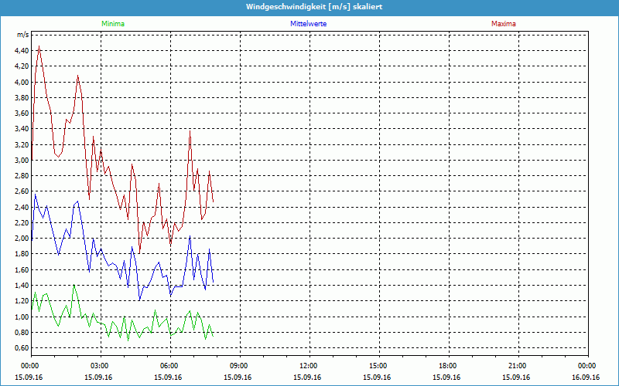The image size is (619, 386).
Task: Click the red Maxima peak near 07:00
Action: [x=190, y=132]
